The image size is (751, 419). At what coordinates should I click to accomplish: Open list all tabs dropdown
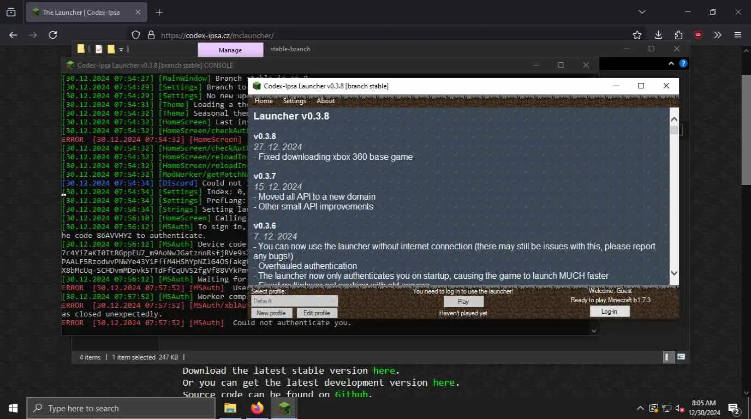pos(642,12)
